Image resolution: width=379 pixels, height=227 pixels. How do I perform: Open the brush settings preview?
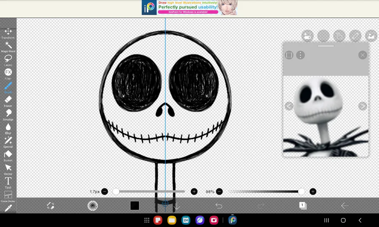(92, 206)
